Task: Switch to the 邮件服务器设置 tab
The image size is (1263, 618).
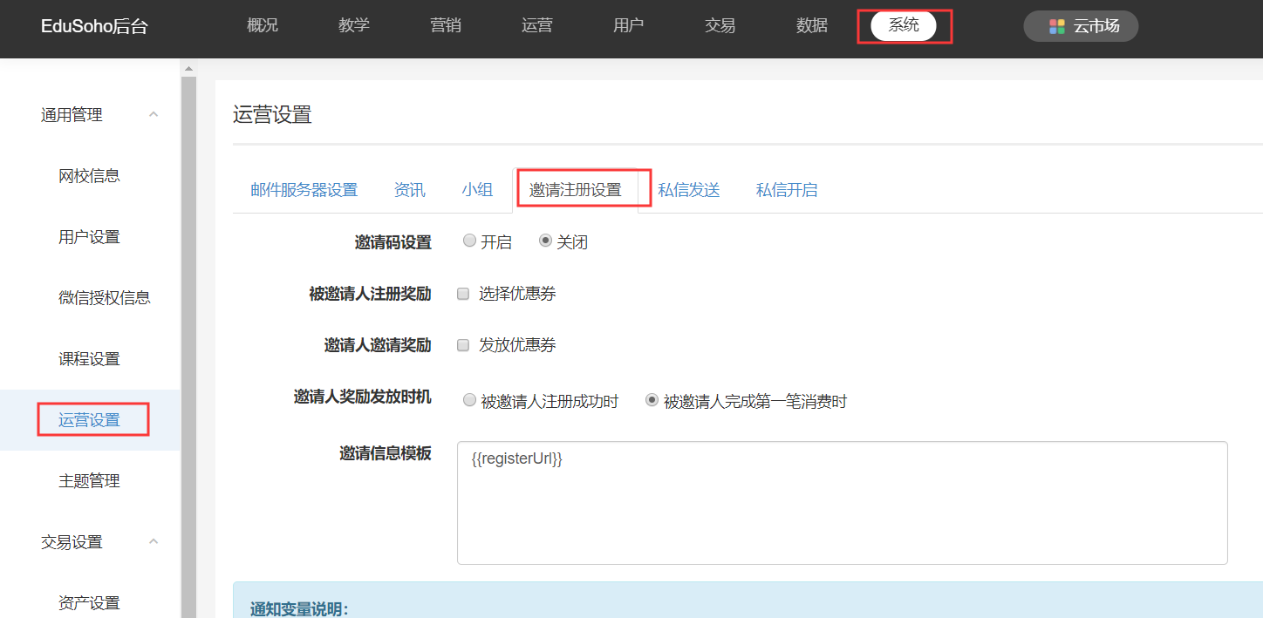Action: [x=304, y=190]
